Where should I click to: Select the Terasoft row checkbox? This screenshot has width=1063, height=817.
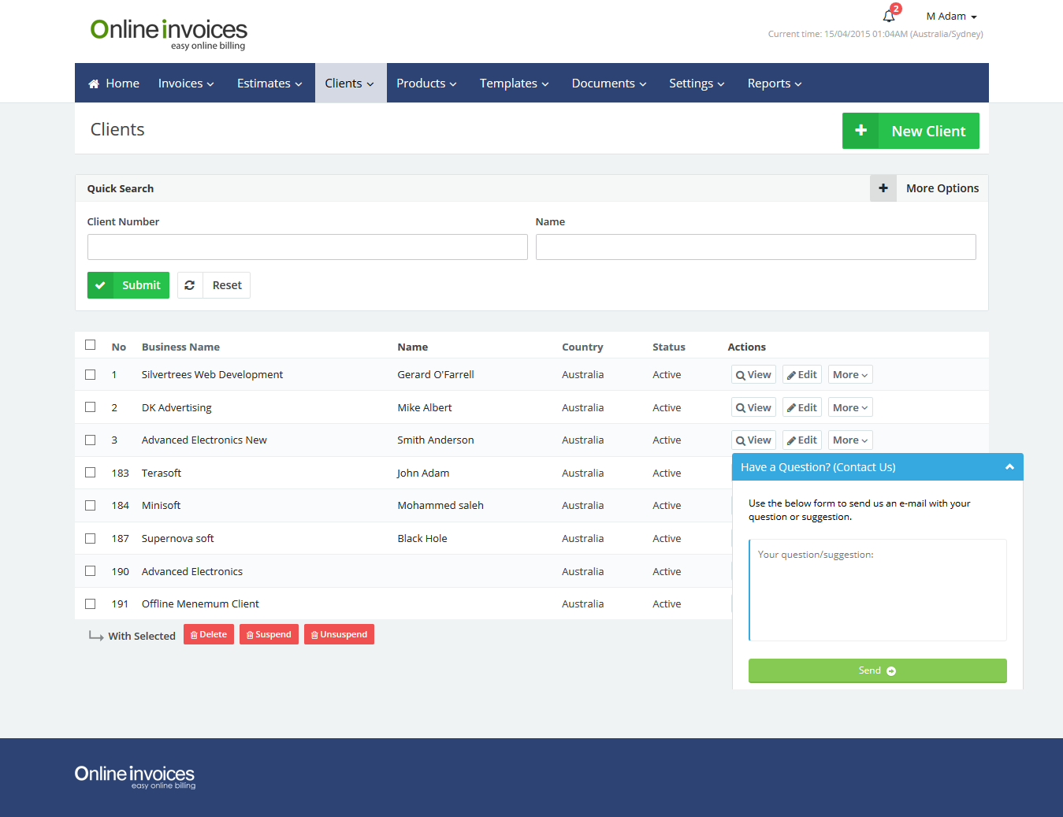pos(91,473)
